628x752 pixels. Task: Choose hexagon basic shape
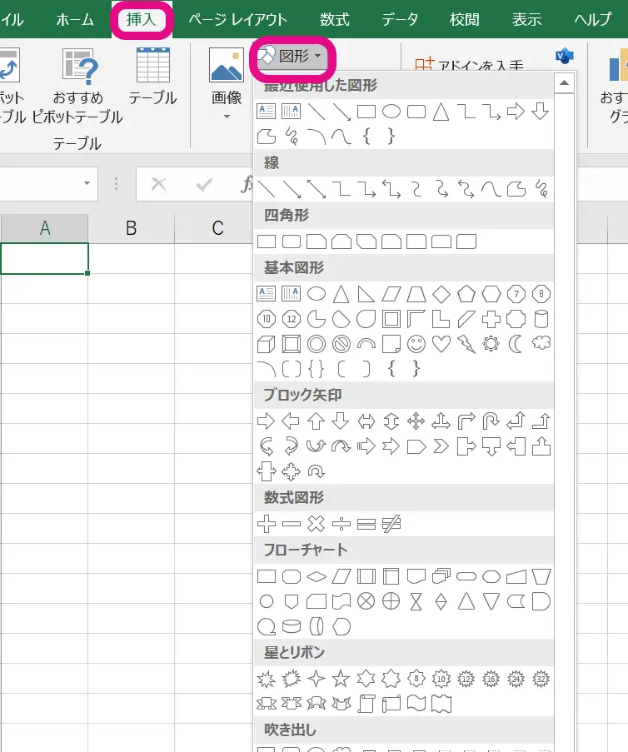tap(491, 294)
